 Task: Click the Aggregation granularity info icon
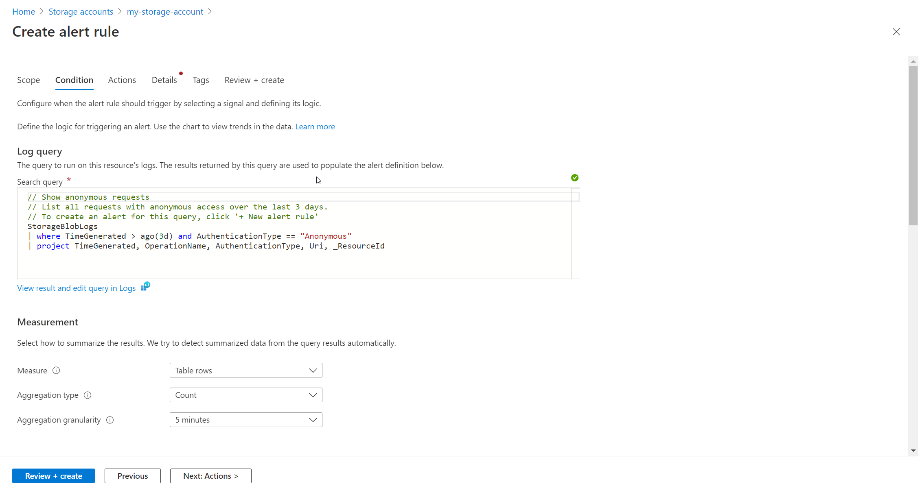click(x=110, y=420)
